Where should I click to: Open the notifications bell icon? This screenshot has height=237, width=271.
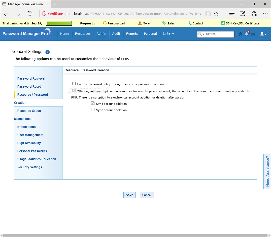[247, 34]
